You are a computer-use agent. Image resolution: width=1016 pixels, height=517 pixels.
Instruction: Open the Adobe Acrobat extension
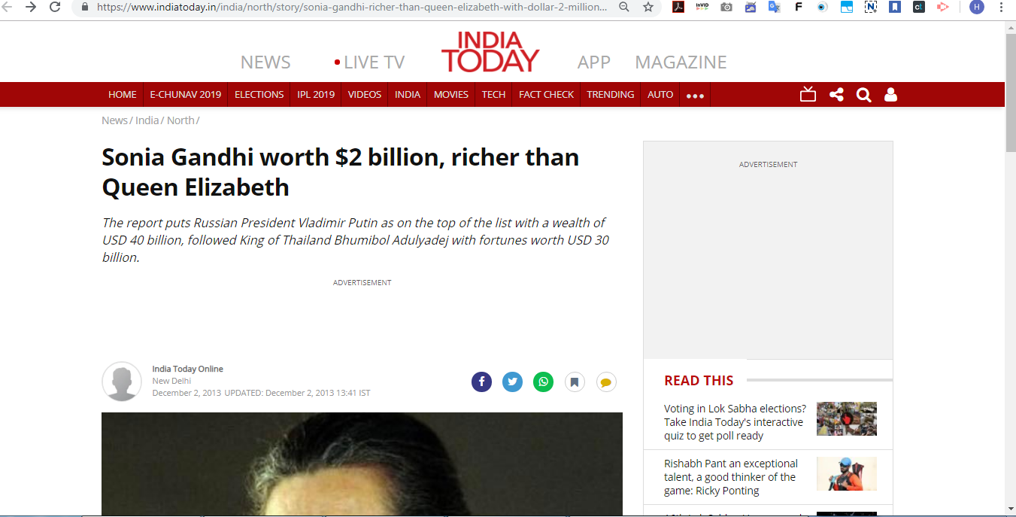click(x=678, y=7)
